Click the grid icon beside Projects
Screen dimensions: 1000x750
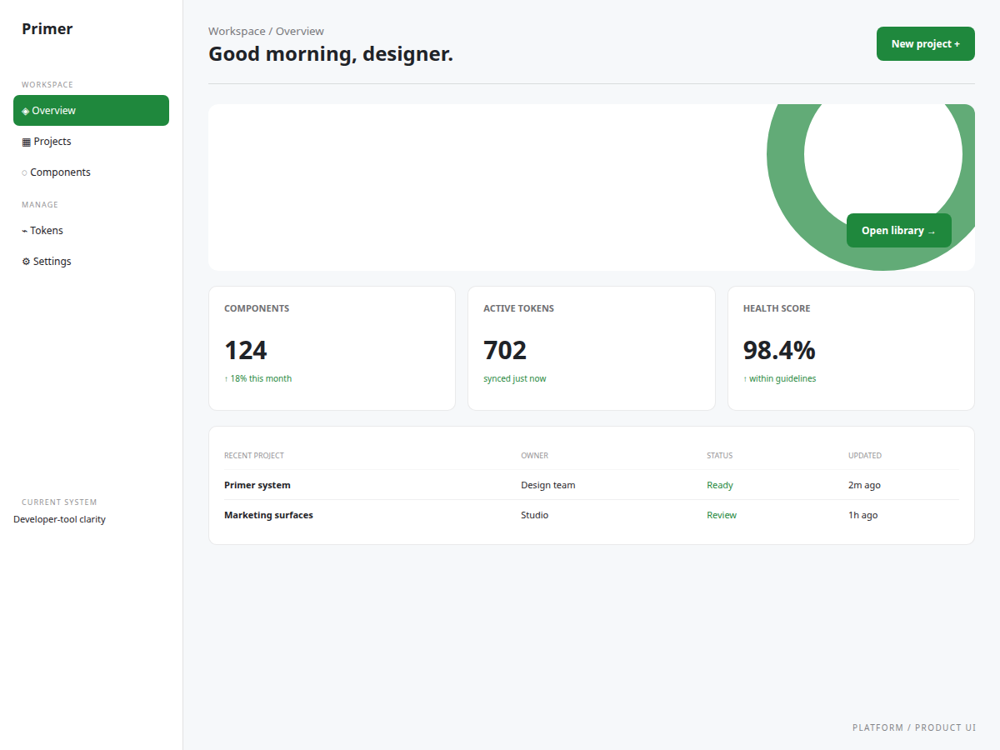click(26, 142)
